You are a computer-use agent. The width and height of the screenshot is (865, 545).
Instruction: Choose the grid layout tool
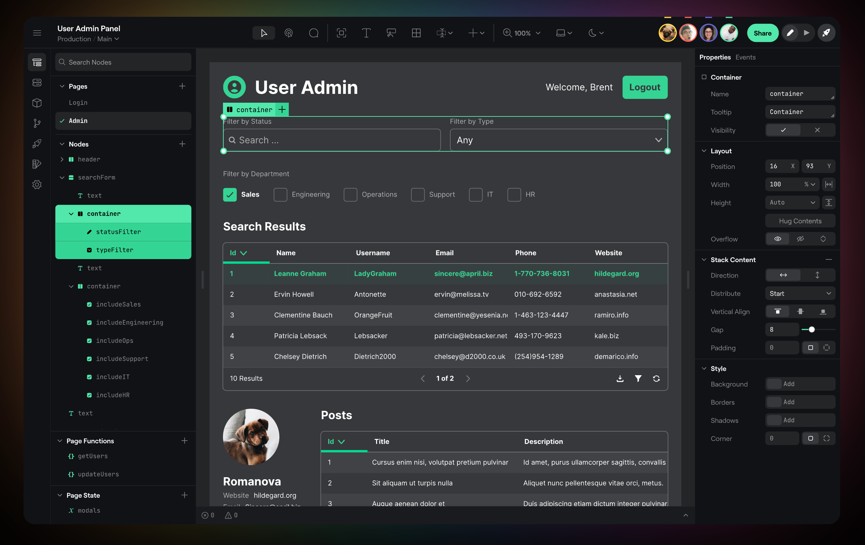click(x=416, y=33)
